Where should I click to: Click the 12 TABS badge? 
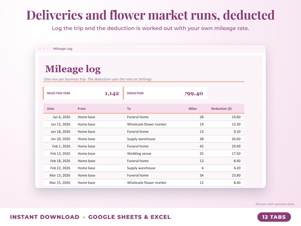click(x=274, y=217)
